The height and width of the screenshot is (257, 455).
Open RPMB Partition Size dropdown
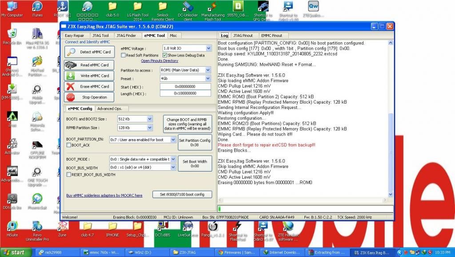149,128
